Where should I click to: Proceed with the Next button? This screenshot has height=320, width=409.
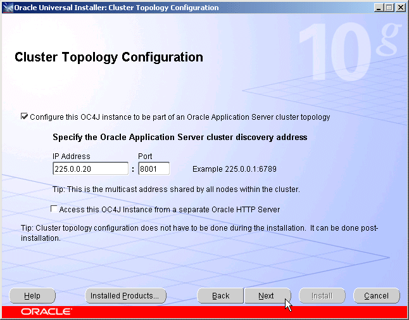(267, 296)
